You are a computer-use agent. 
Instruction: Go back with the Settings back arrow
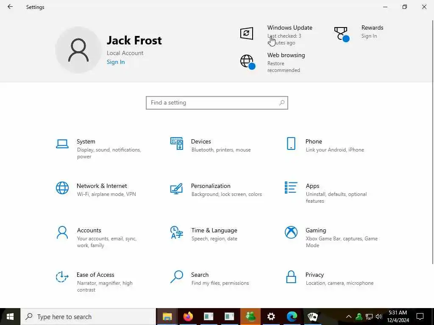[x=10, y=7]
